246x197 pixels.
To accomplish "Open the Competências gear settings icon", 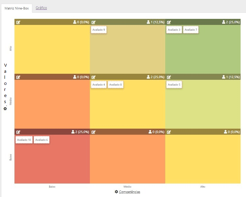I will click(116, 192).
